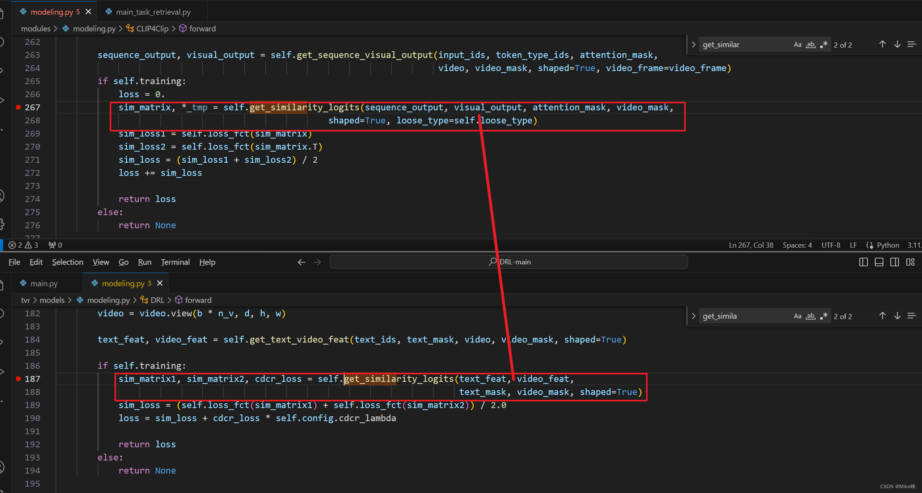922x493 pixels.
Task: Toggle Use Regular Expression in lower find widget
Action: pos(824,316)
